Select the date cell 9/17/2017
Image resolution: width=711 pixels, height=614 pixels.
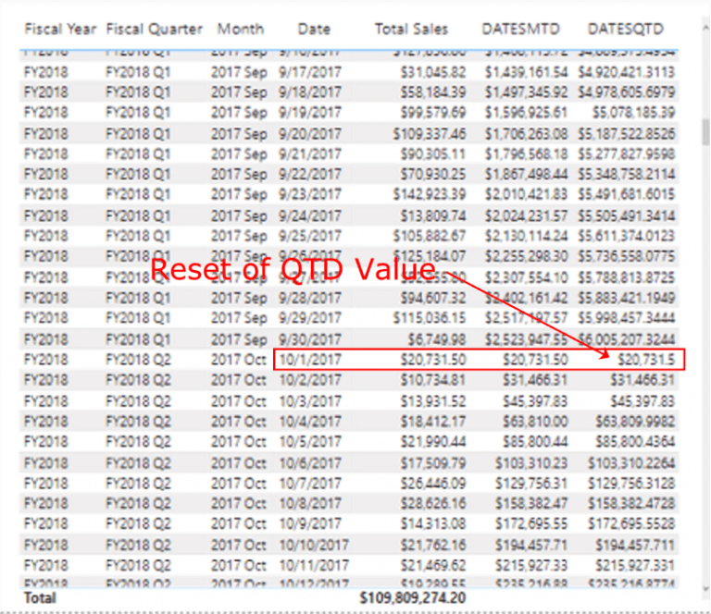point(310,72)
